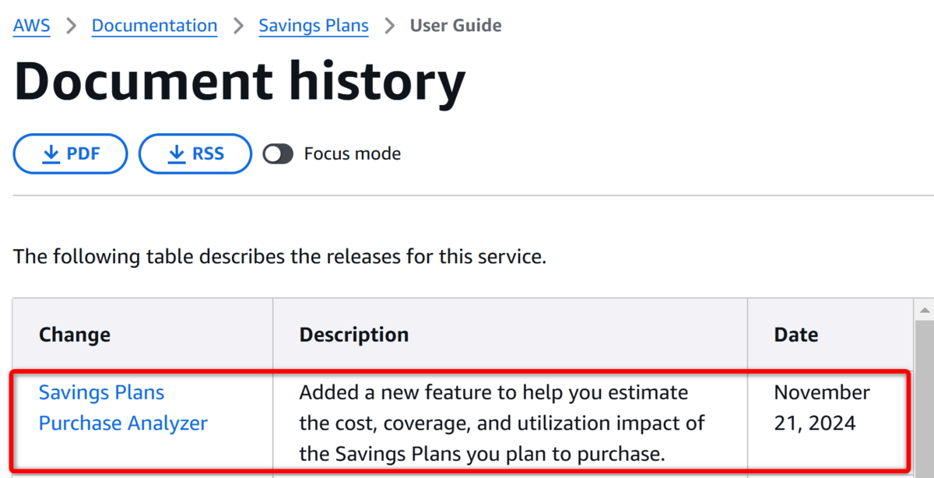Open the Savings Plans Purchase Analyzer link

pyautogui.click(x=123, y=408)
